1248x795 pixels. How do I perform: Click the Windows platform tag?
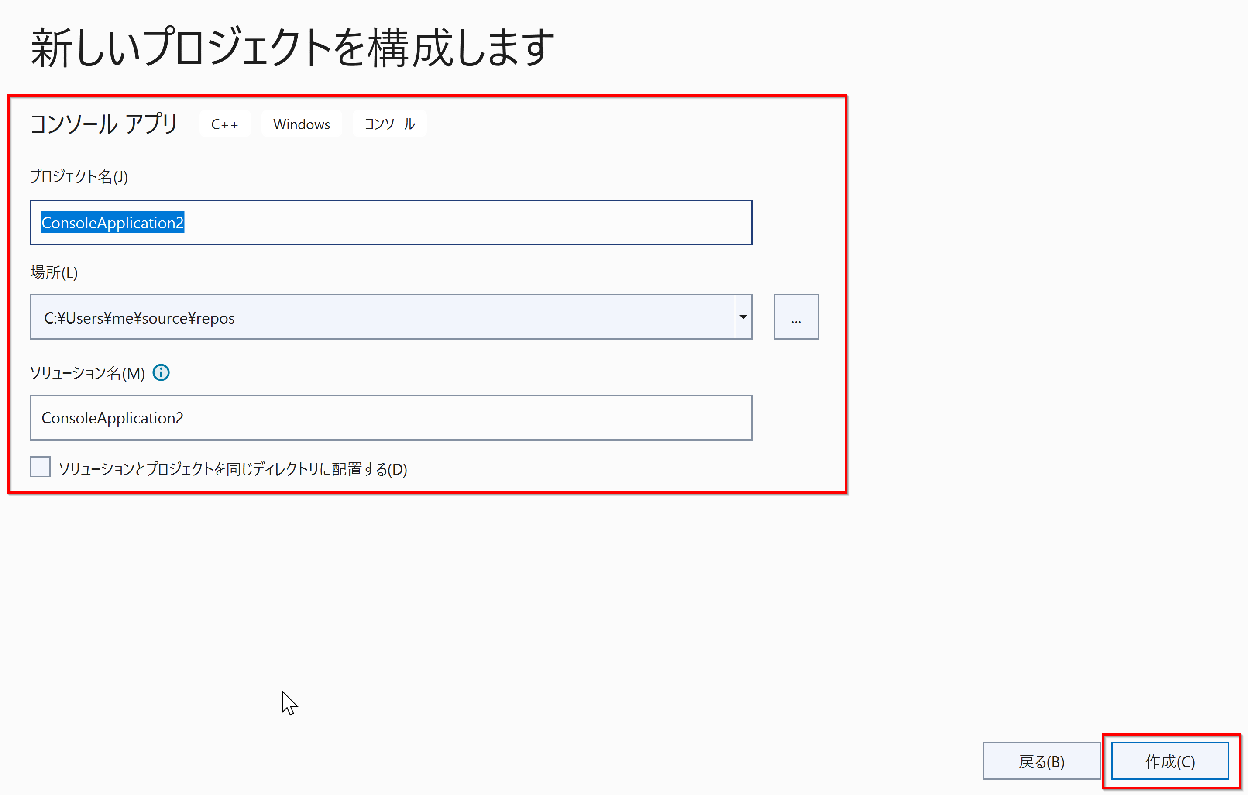pyautogui.click(x=302, y=124)
